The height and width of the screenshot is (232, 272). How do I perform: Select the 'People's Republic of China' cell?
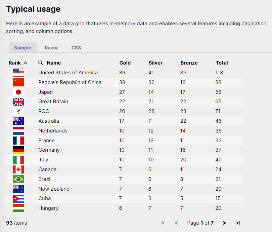pos(70,82)
